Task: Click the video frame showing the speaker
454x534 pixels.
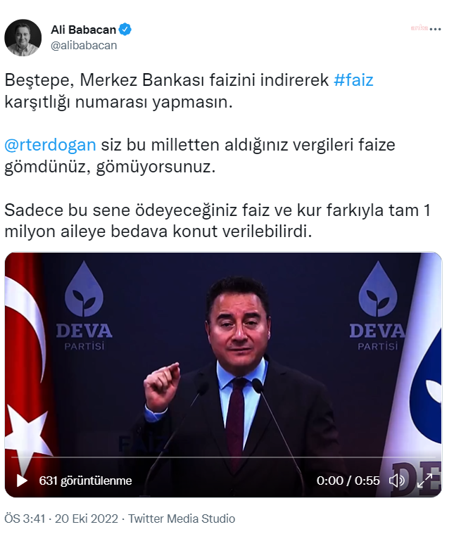Action: (x=223, y=374)
